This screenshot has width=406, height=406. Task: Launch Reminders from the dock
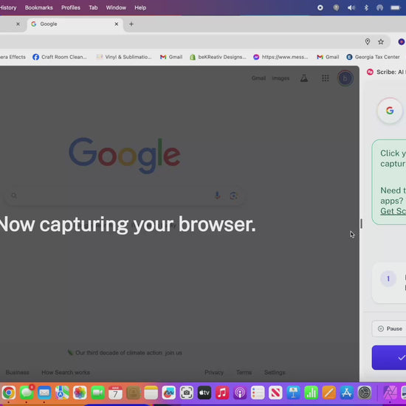[258, 393]
